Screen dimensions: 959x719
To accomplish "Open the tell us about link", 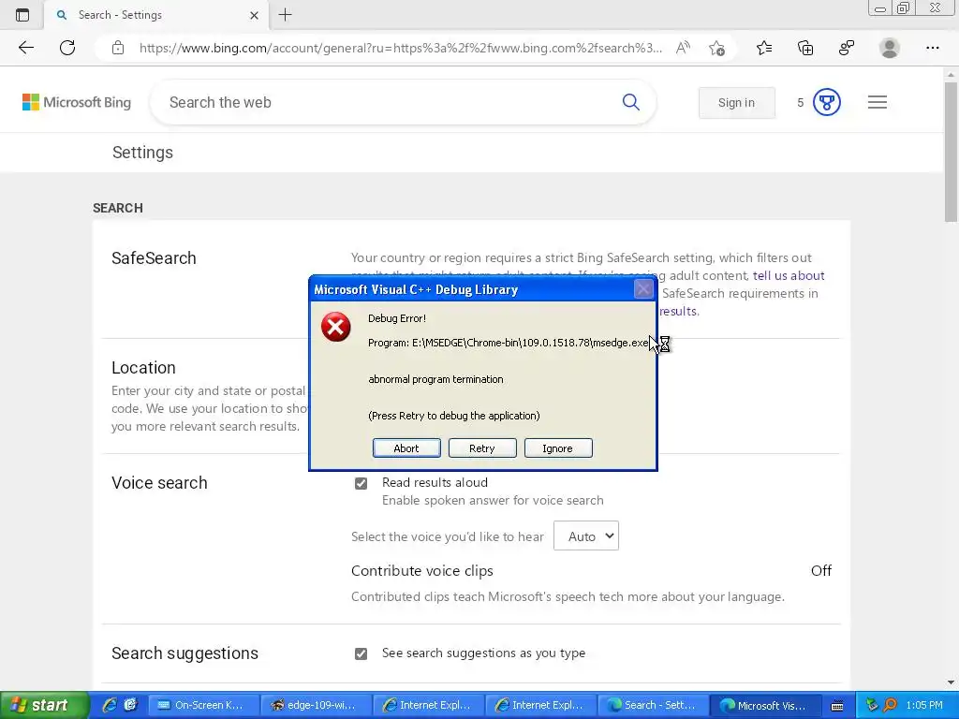I will click(x=789, y=276).
